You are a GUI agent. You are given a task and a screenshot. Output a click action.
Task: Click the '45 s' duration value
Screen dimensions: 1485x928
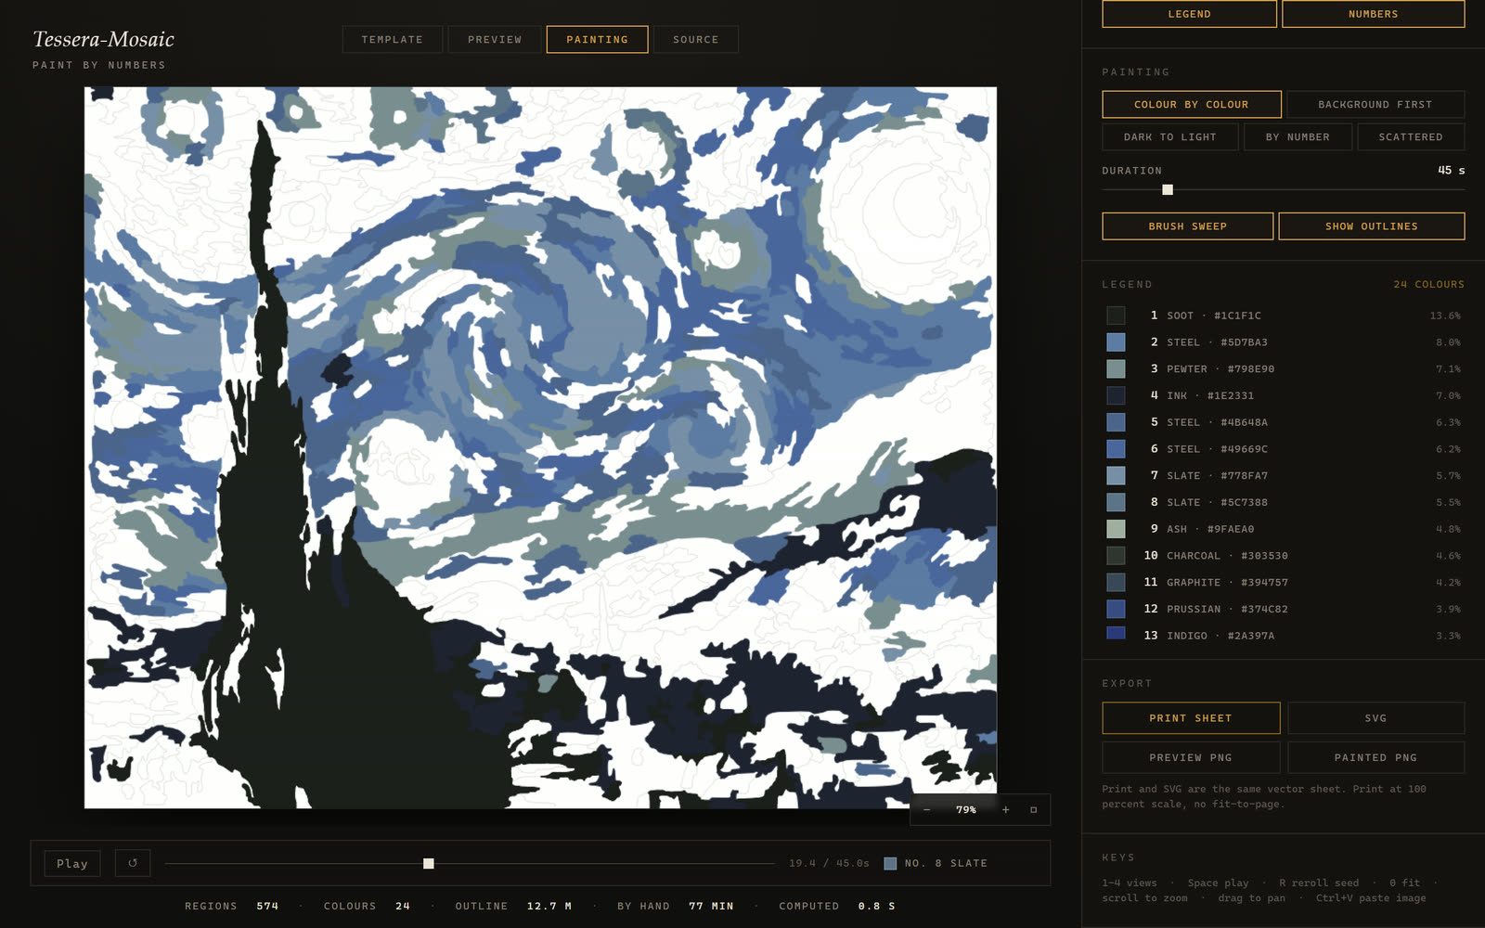[1451, 170]
